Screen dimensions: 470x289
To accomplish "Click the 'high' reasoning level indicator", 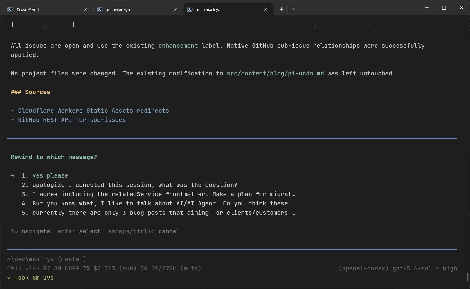I will click(450, 268).
